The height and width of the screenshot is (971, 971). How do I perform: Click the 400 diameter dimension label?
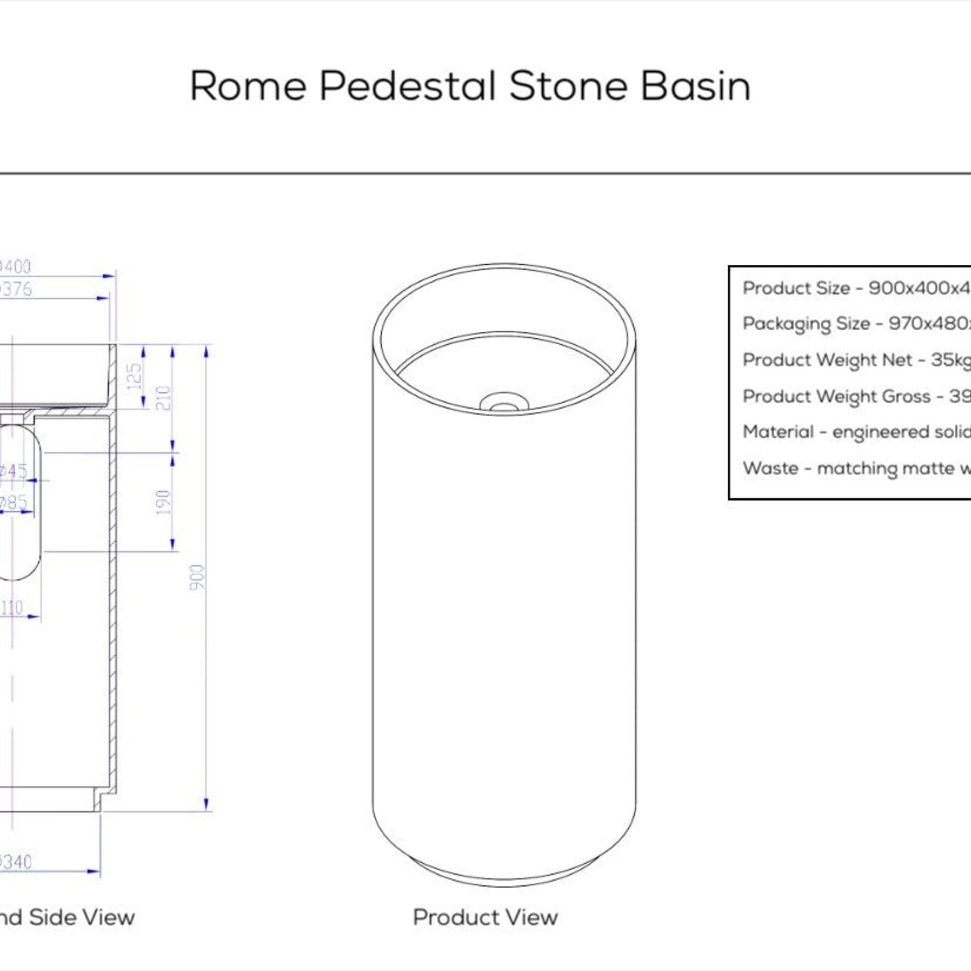[14, 267]
